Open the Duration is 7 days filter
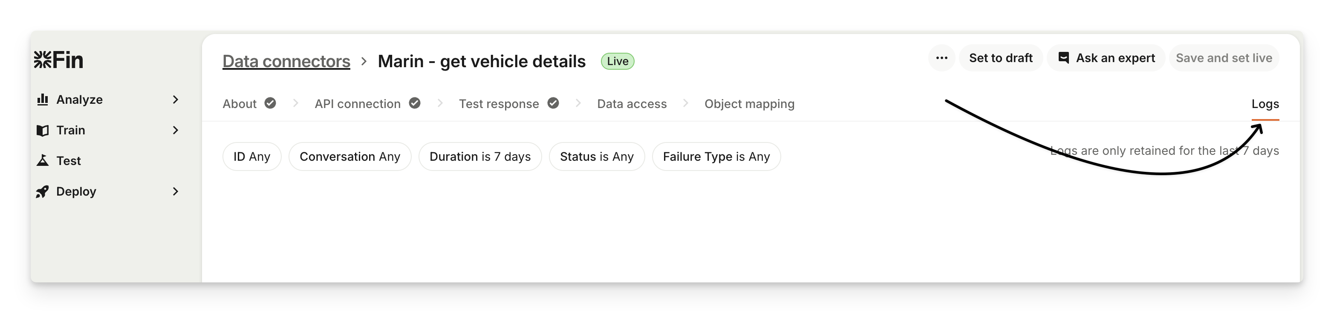 (x=480, y=156)
